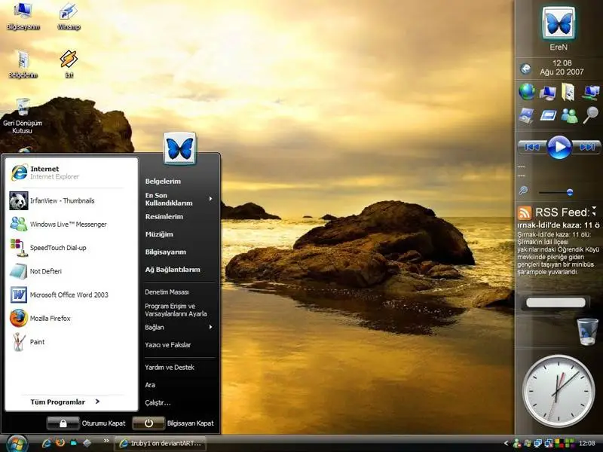Go to previous track in sidebar player

pyautogui.click(x=531, y=146)
